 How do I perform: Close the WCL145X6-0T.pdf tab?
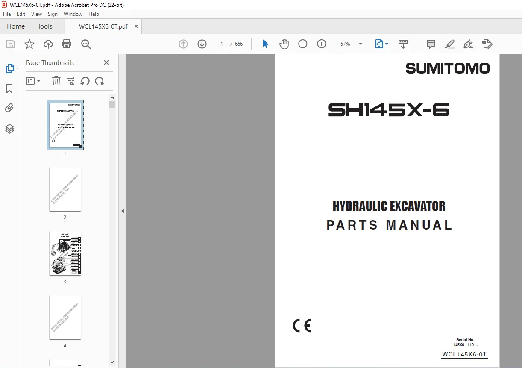coord(136,26)
